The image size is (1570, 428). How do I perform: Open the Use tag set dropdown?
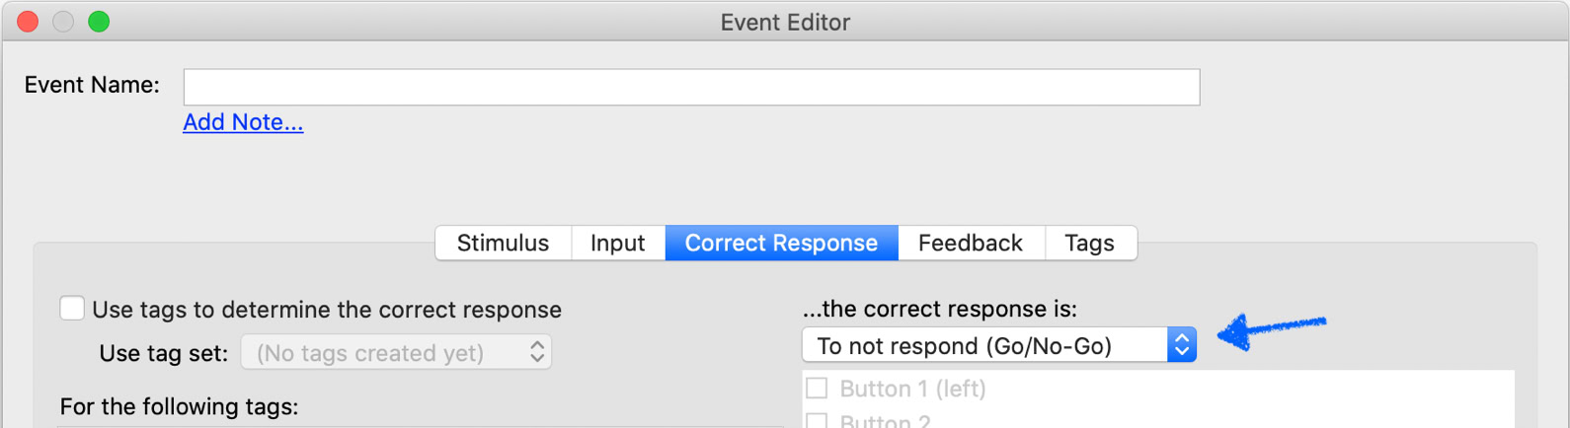tap(396, 353)
